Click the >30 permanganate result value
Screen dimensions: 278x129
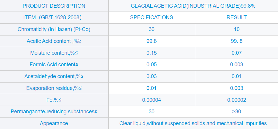click(236, 112)
